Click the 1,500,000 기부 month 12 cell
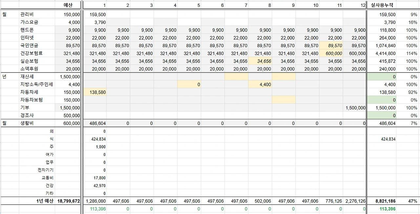This screenshot has width=420, height=214. (354, 108)
